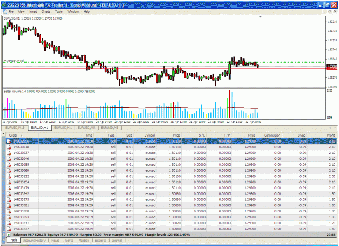This screenshot has width=339, height=246.
Task: Click the 1.70 profit value
Action: pos(332,223)
